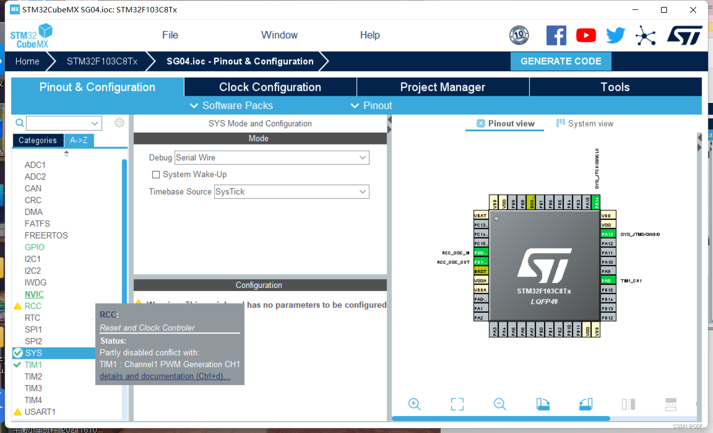Click the STM32F103C8Tx breadcrumb

pos(102,61)
